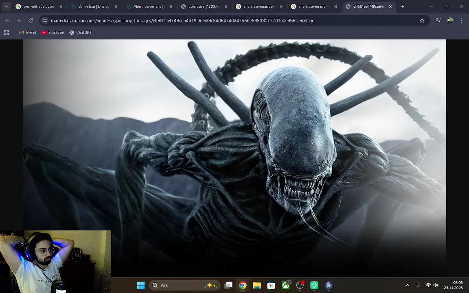The width and height of the screenshot is (469, 293).
Task: Show hidden system tray icons
Action: coord(408,285)
